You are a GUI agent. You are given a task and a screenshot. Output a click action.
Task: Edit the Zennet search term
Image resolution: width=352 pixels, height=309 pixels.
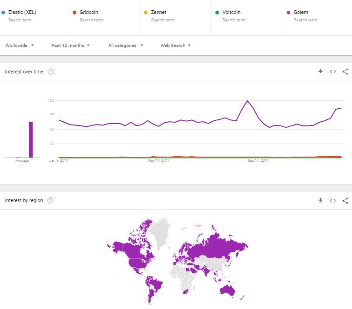pos(159,12)
